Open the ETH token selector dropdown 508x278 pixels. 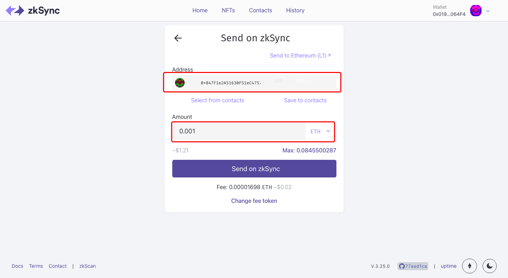tap(320, 131)
